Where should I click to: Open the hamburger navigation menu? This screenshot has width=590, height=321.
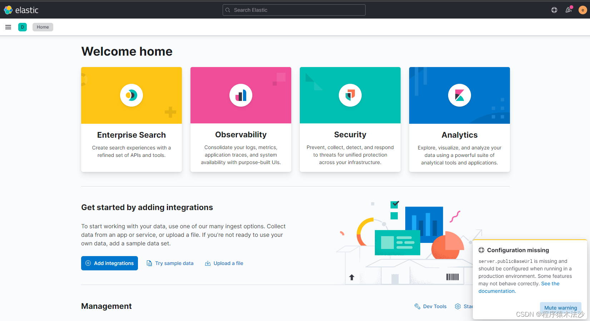click(x=8, y=27)
